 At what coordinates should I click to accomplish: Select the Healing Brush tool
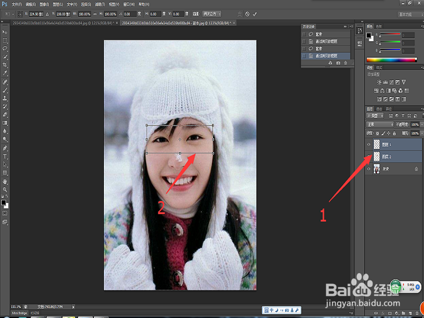[x=5, y=82]
